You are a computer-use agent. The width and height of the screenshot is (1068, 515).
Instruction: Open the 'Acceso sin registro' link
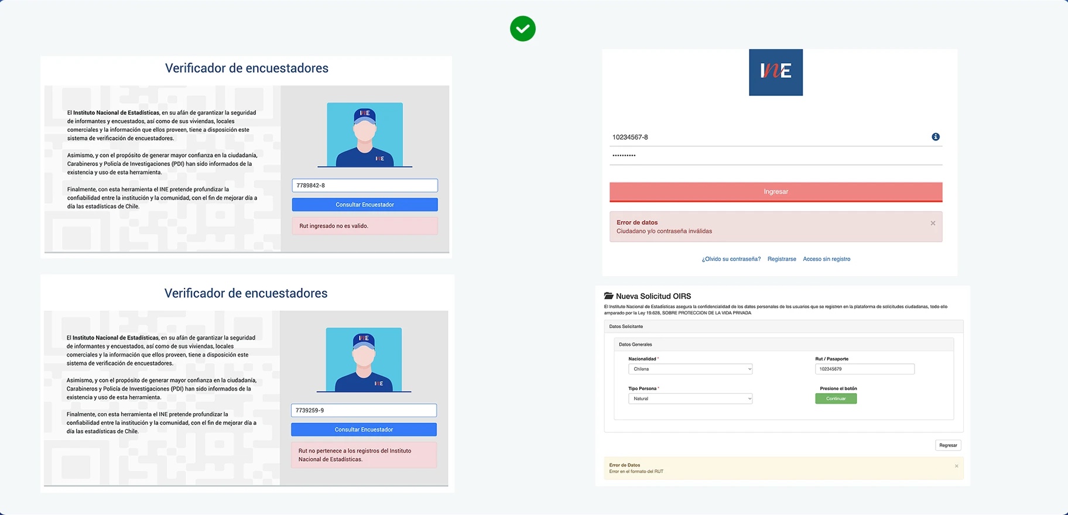(x=827, y=259)
